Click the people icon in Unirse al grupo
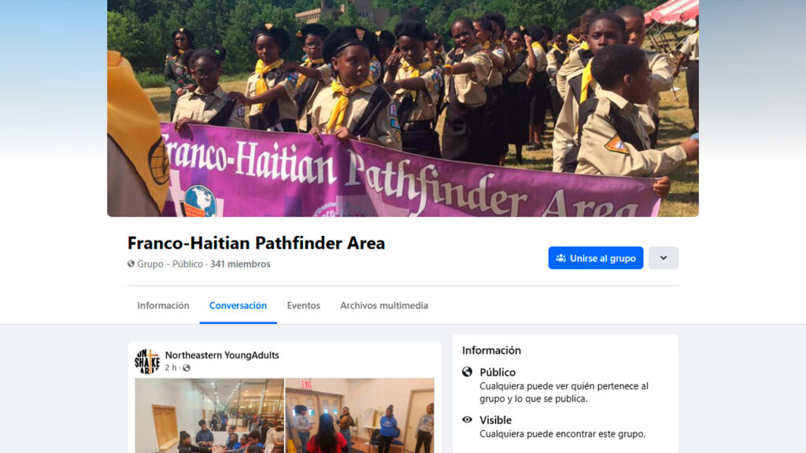 coord(560,258)
